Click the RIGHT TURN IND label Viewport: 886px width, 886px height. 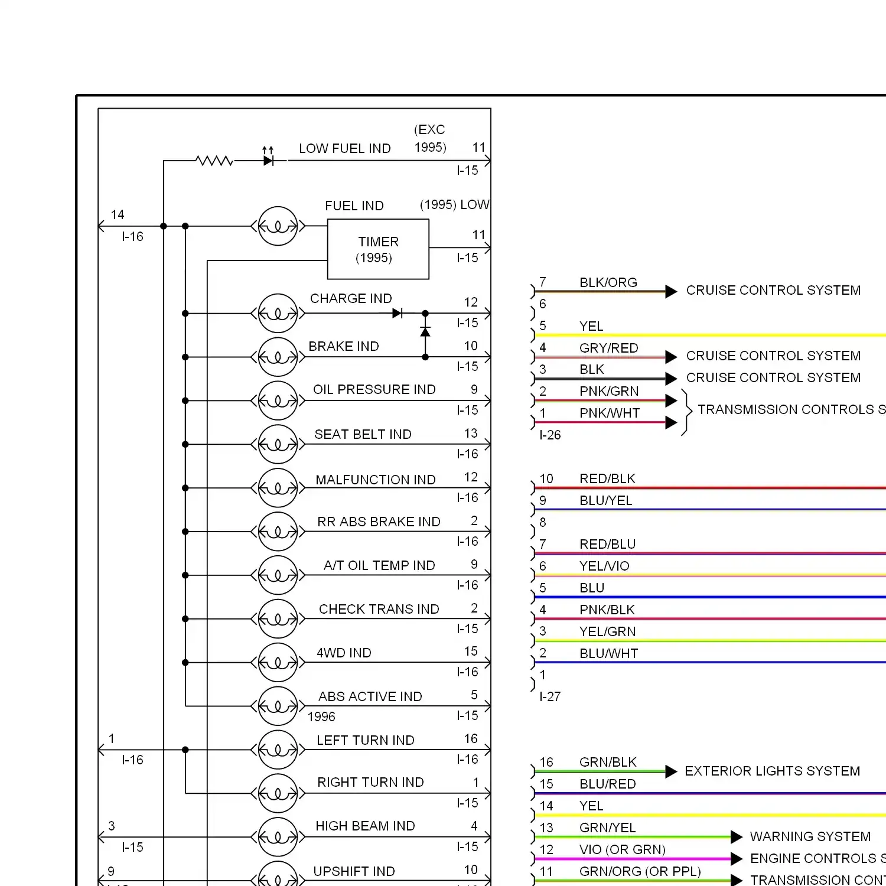[370, 782]
